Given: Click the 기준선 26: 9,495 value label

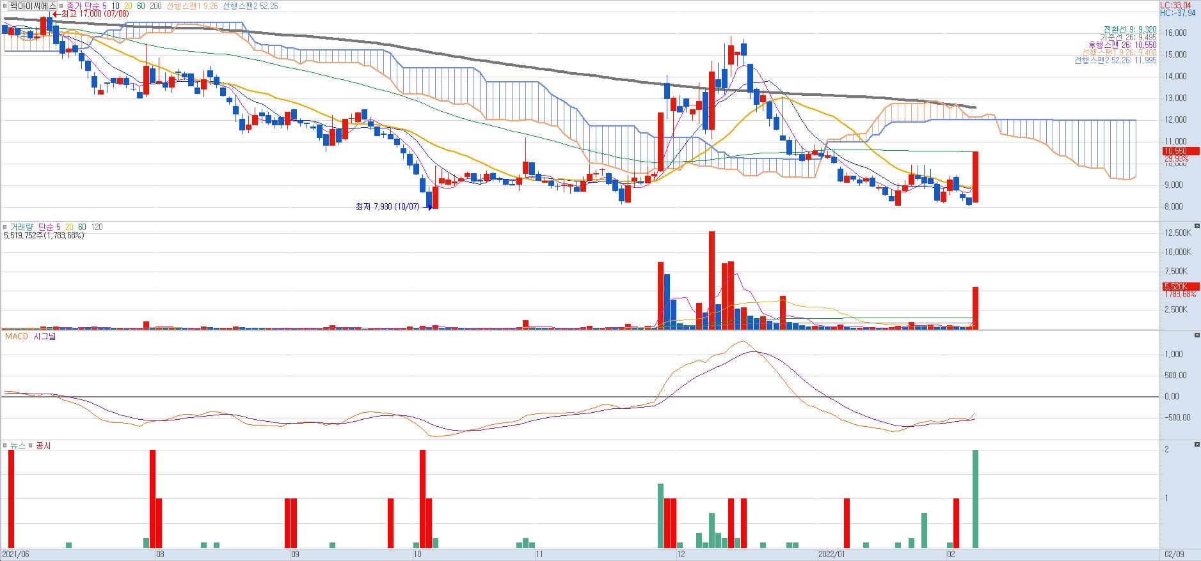Looking at the screenshot, I should 1129,37.
